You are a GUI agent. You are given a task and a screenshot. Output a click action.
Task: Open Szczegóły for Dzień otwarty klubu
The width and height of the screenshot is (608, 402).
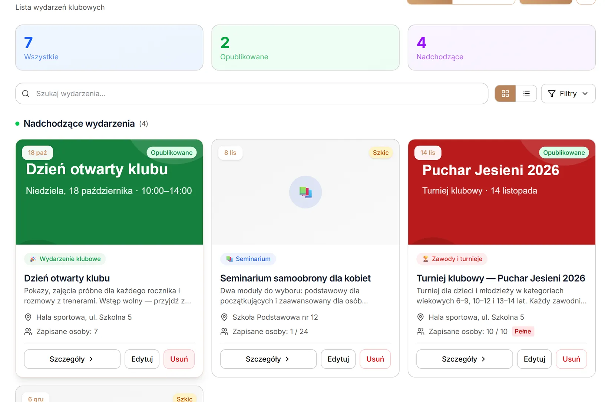click(72, 359)
